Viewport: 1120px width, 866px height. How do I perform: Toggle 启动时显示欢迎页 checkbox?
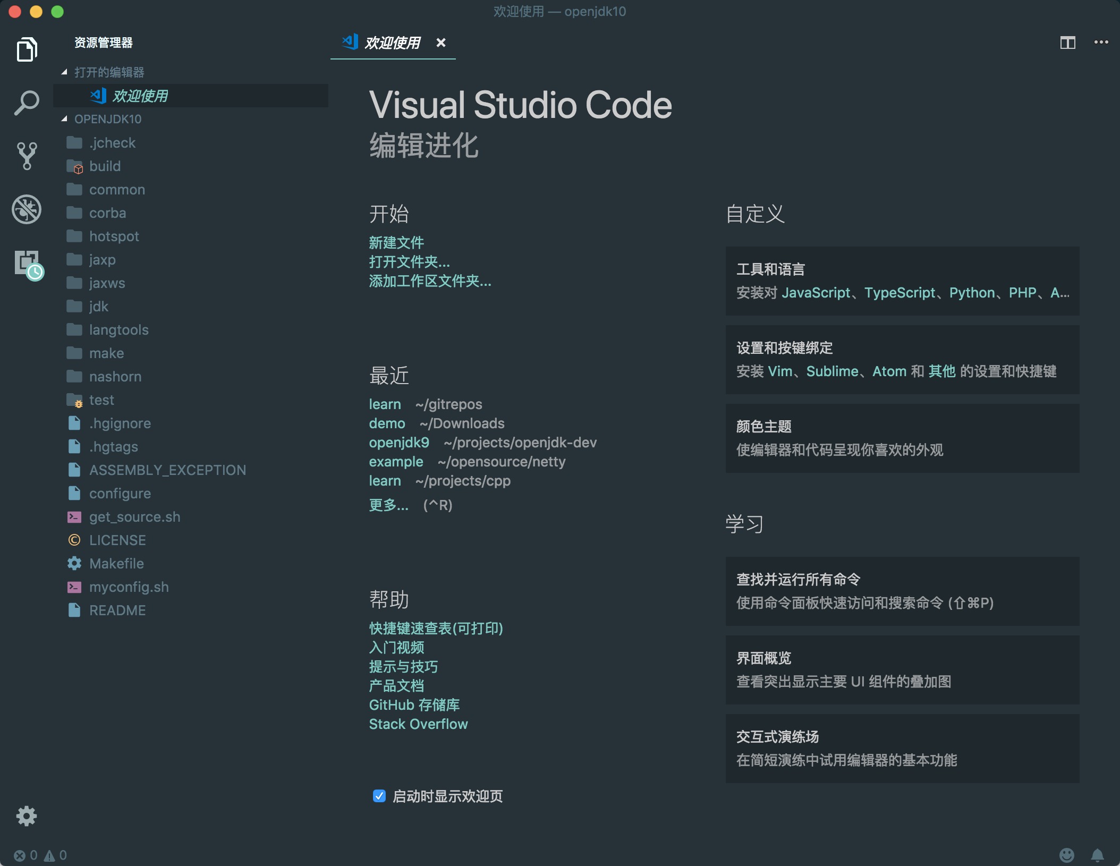pos(379,796)
